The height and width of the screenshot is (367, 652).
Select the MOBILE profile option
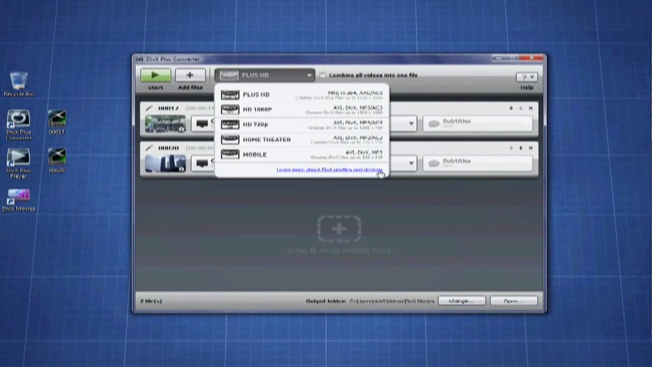(302, 154)
